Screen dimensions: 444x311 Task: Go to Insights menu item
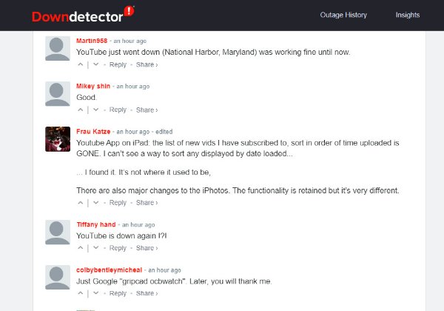(x=407, y=15)
